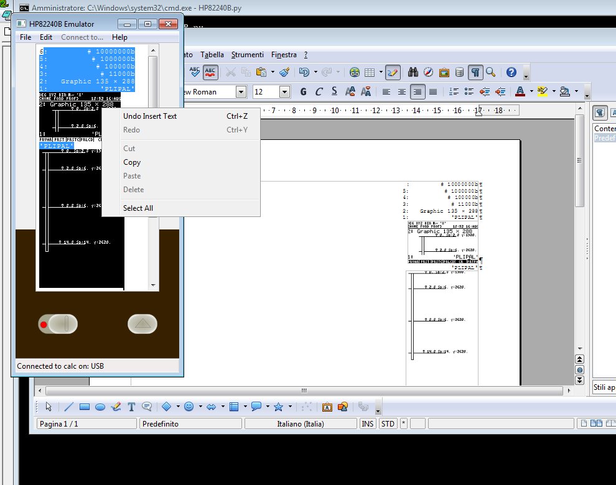The image size is (616, 485).
Task: Open the font size dropdown arrow
Action: tap(284, 92)
